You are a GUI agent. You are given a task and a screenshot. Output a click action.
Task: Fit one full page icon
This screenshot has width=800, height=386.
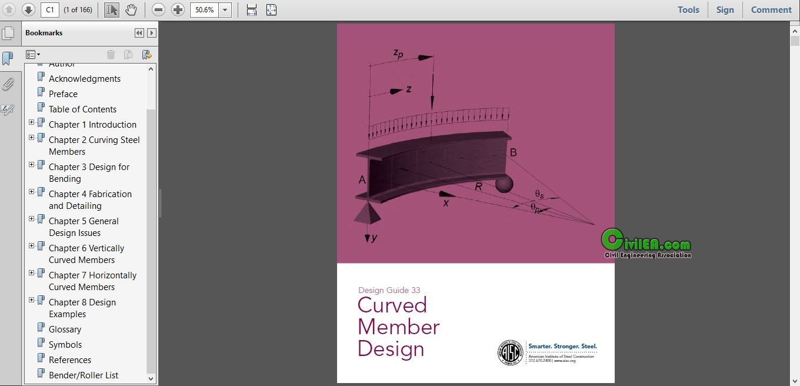(271, 9)
